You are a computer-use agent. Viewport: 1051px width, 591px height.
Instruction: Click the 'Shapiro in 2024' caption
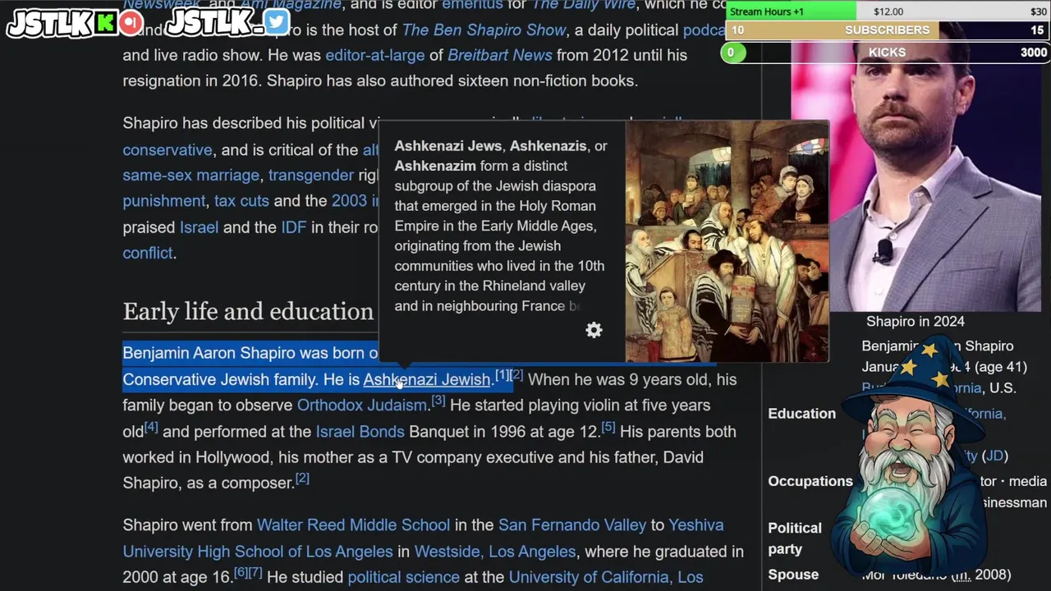[916, 322]
